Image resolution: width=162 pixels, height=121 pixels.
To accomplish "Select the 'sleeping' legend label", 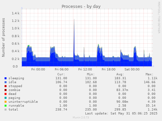I will pos(16,78).
